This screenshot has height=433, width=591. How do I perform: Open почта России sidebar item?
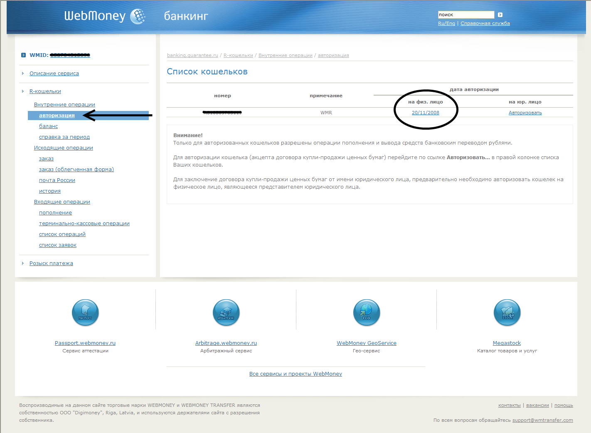[x=57, y=180]
